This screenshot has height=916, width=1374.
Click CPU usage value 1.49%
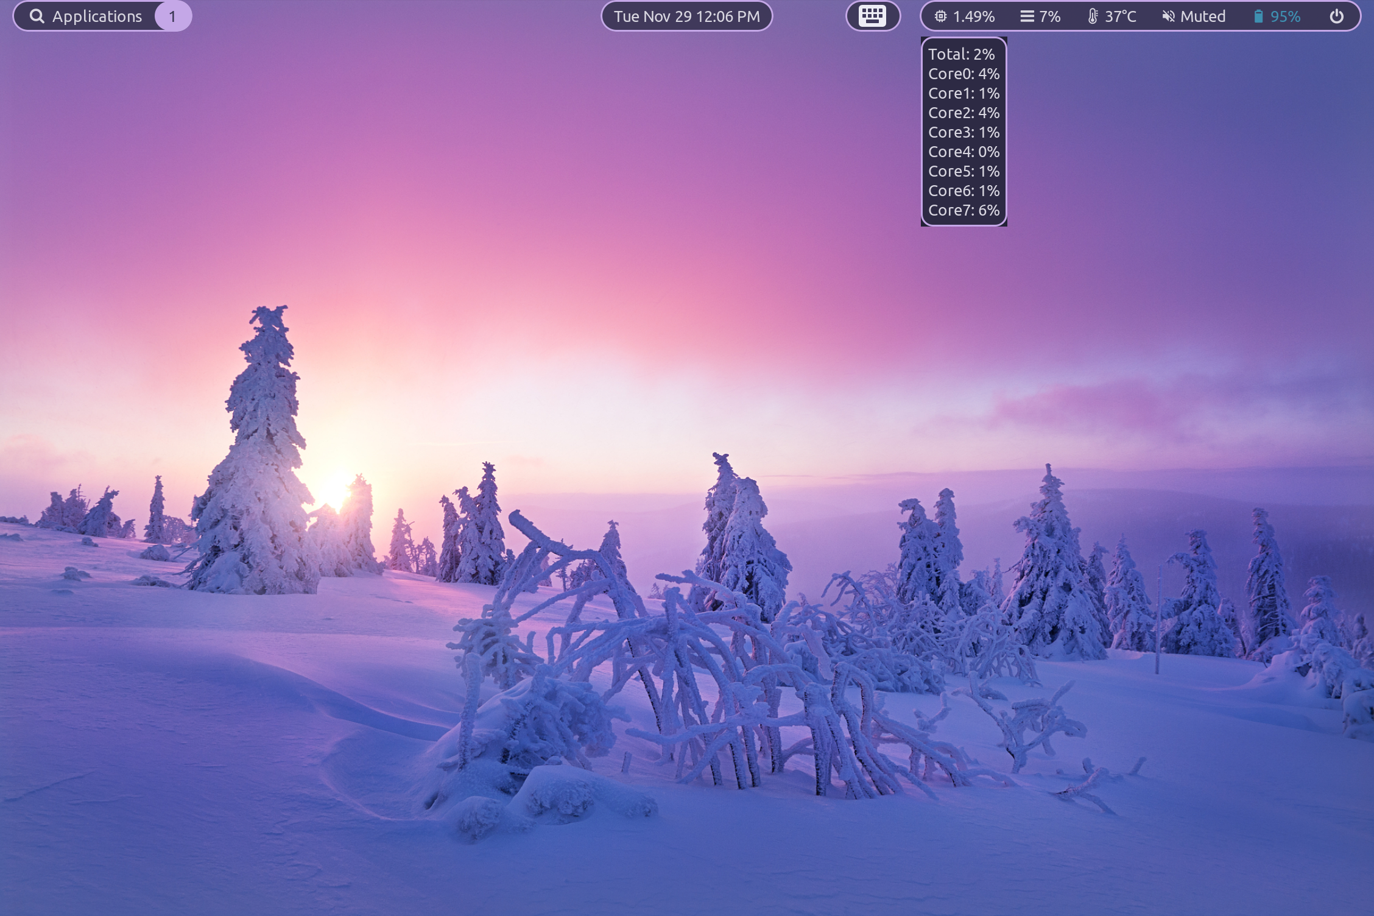pyautogui.click(x=973, y=16)
